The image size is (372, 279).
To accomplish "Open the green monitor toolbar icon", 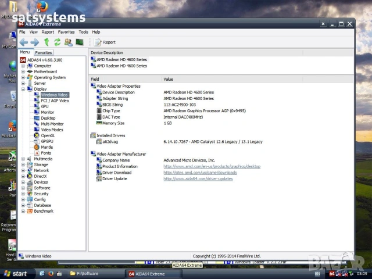I will click(x=80, y=42).
